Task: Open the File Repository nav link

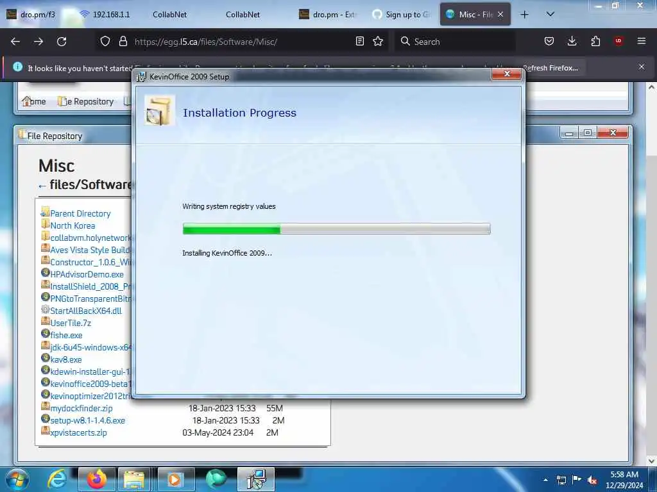Action: pos(86,101)
